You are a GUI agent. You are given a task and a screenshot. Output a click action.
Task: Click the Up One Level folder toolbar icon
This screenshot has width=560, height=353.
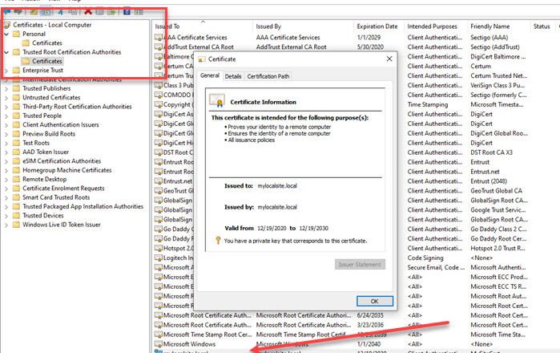coord(34,11)
